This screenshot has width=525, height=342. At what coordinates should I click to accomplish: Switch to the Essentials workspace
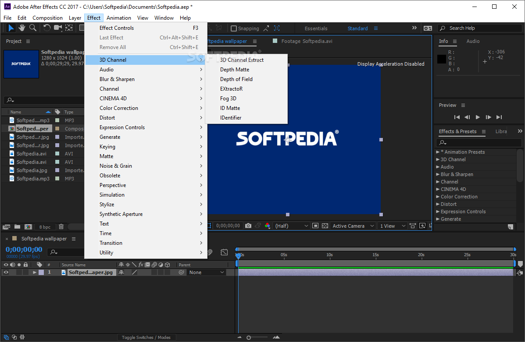point(316,28)
